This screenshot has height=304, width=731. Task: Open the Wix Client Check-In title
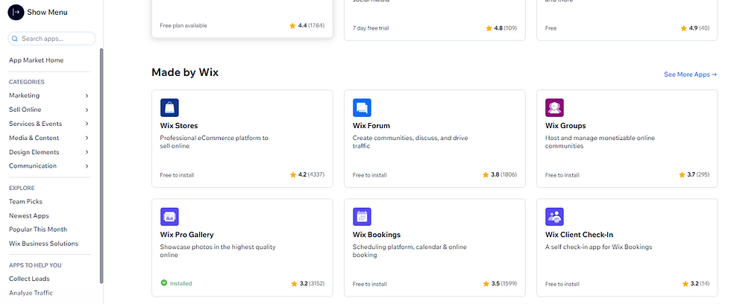coord(579,235)
